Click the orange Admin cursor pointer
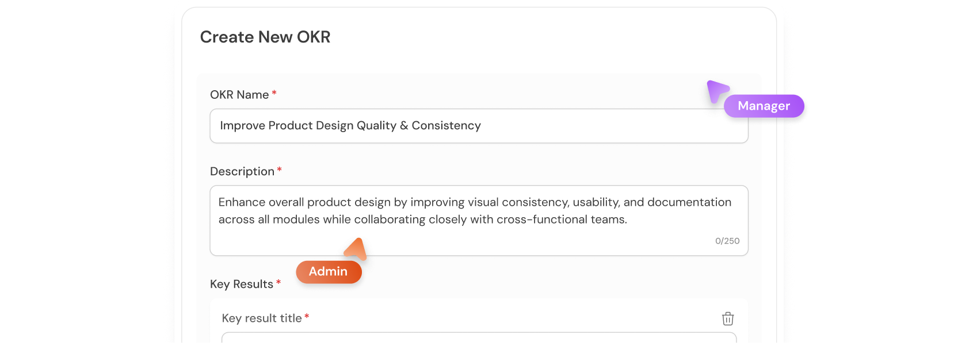Screen dimensions: 958x343 (355, 248)
